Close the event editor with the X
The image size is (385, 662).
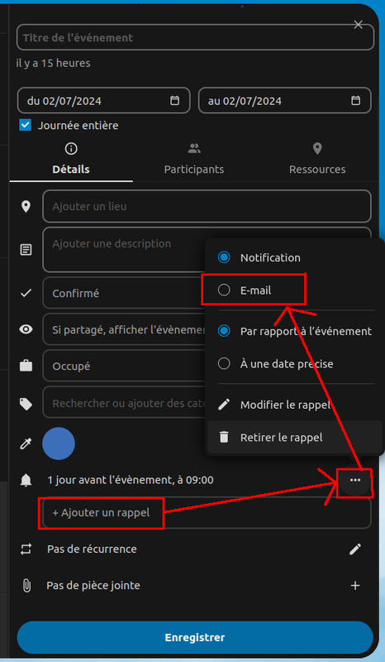click(358, 25)
